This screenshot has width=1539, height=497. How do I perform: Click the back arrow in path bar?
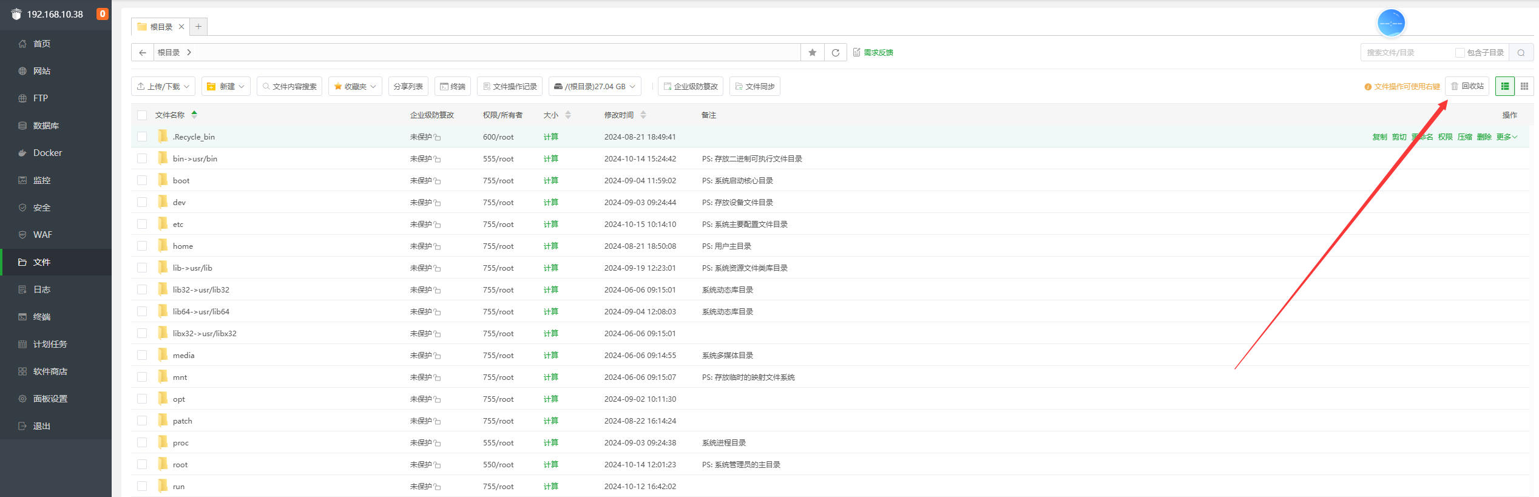[143, 53]
